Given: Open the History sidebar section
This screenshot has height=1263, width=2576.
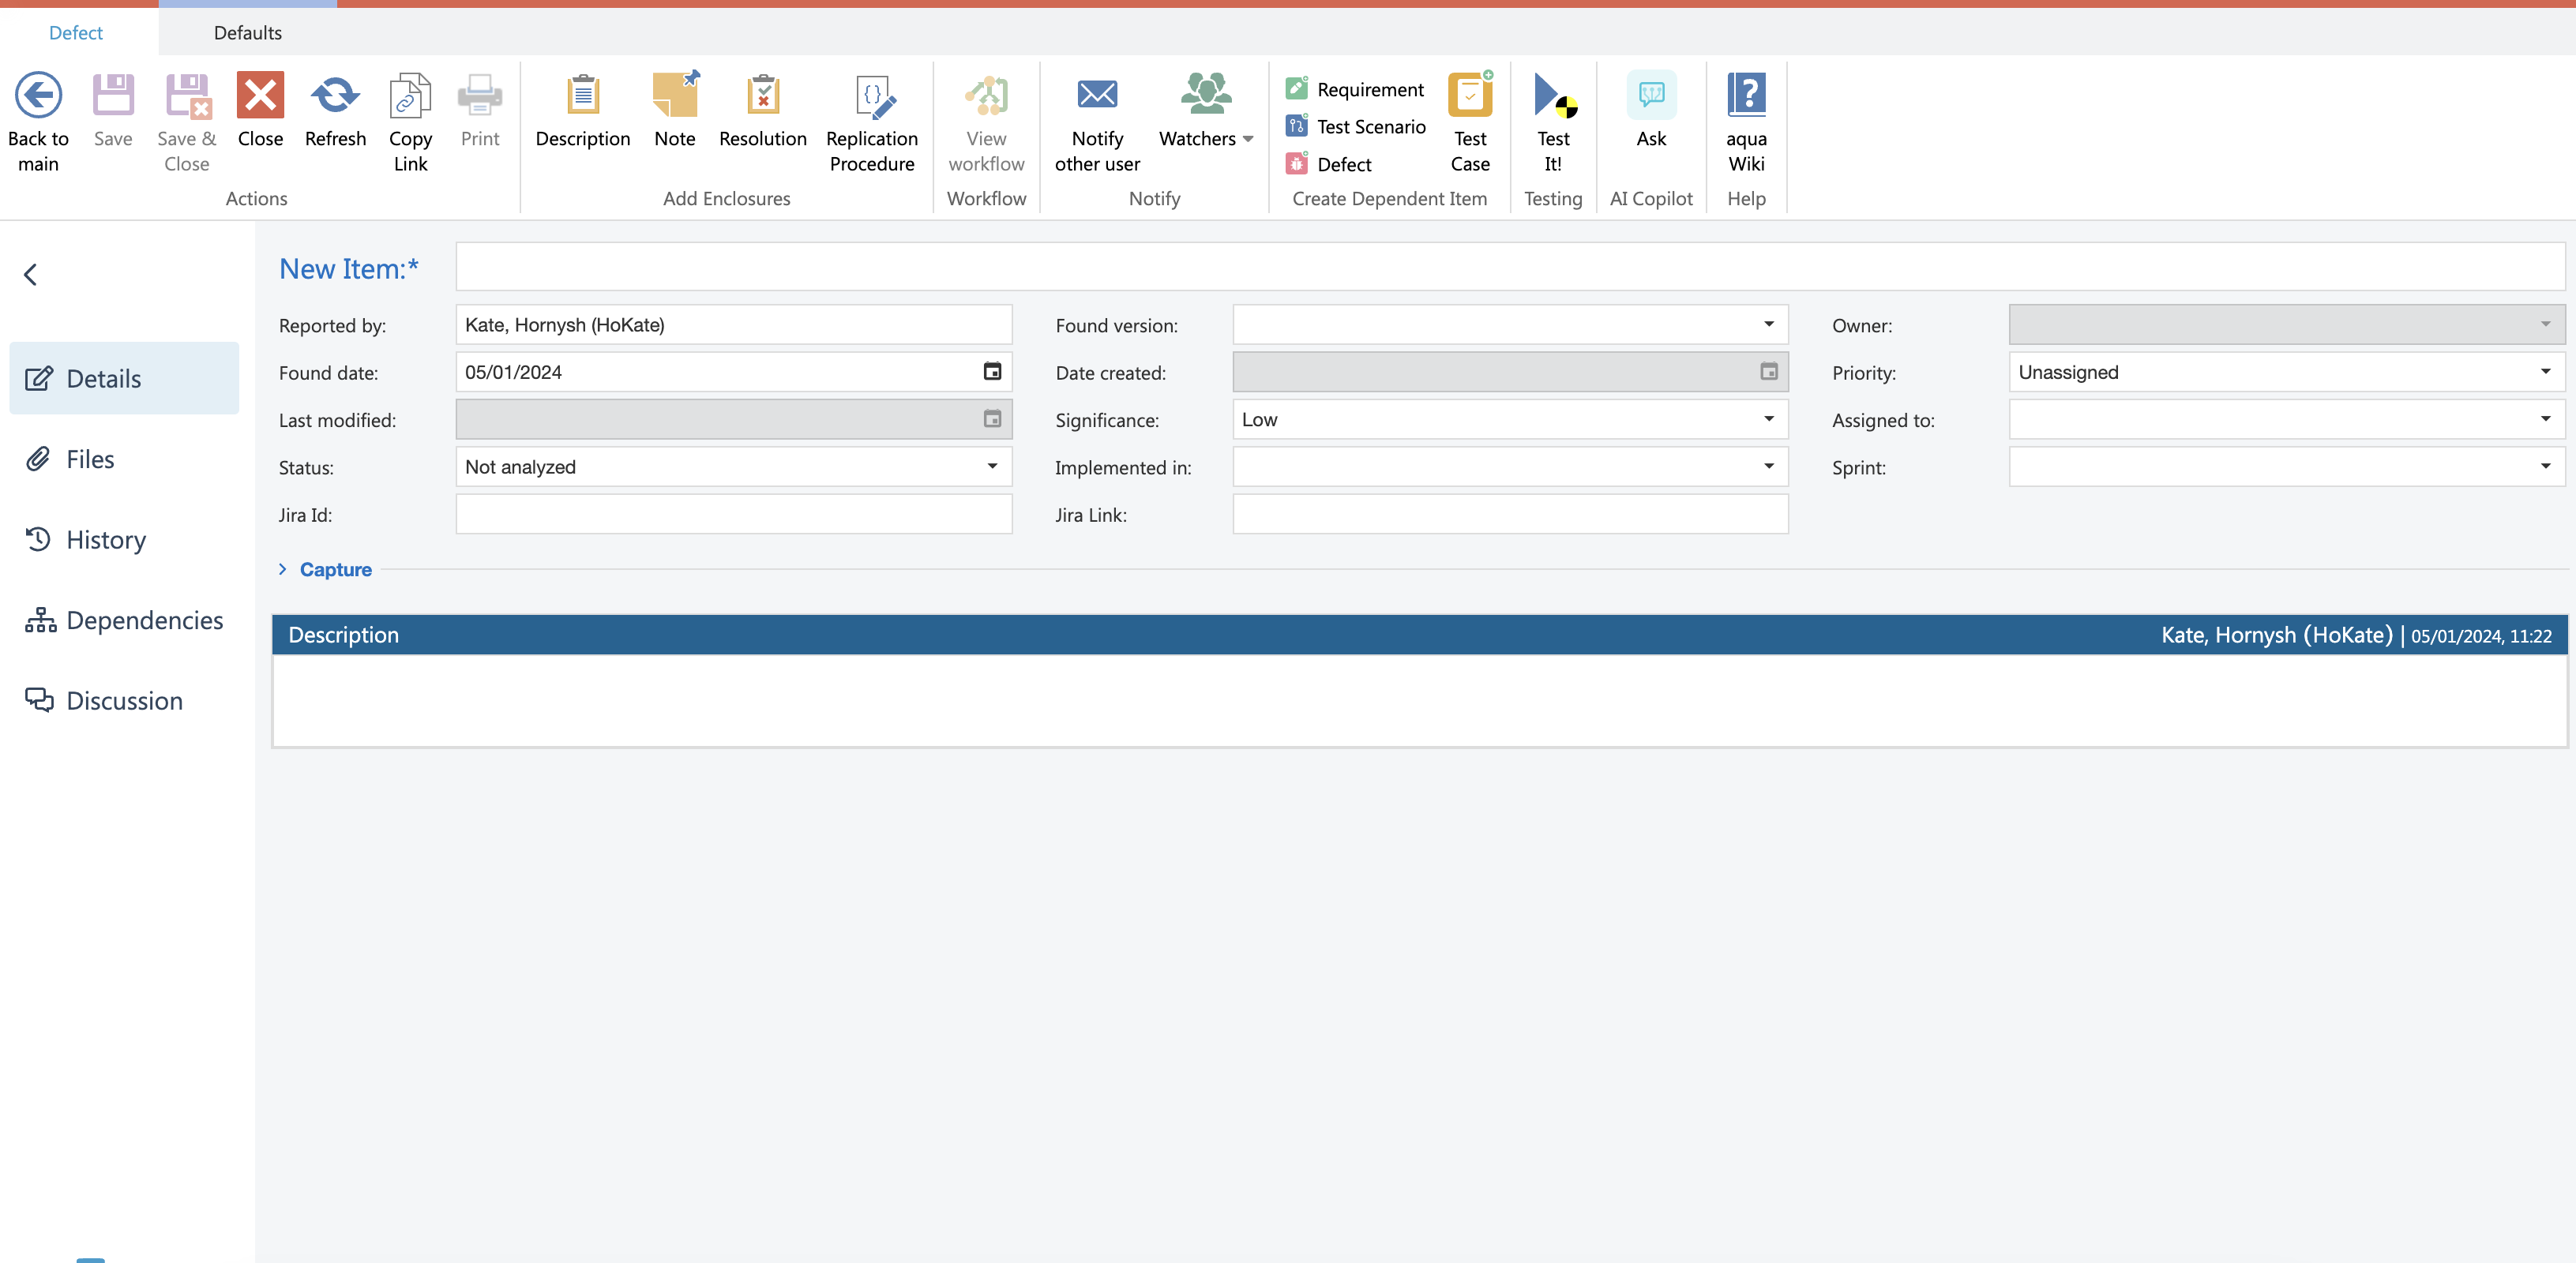Looking at the screenshot, I should [105, 540].
